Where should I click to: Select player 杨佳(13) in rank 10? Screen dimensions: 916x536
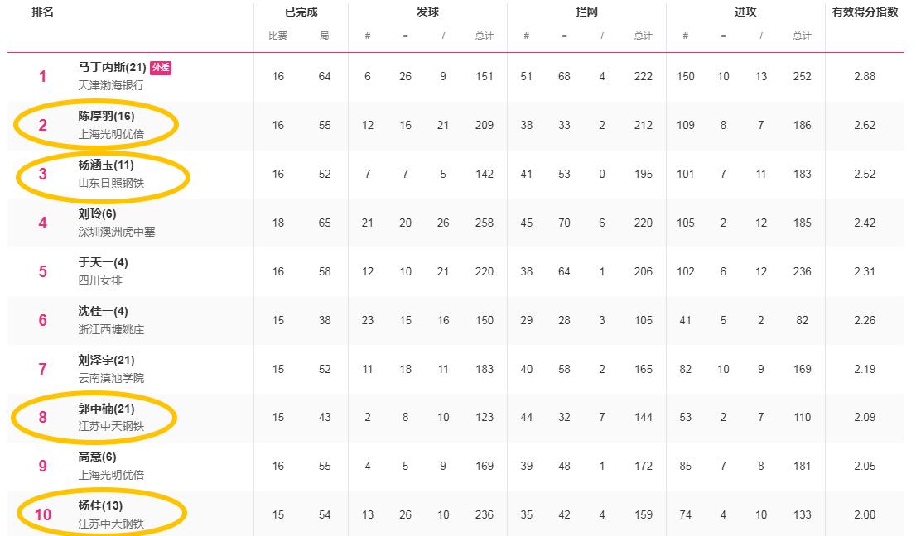pyautogui.click(x=101, y=506)
